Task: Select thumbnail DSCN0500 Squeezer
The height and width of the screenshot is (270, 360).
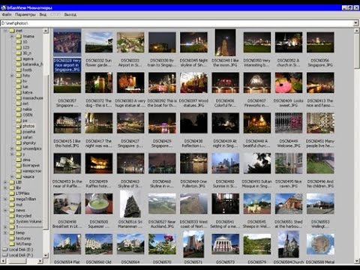Action: 99,203
